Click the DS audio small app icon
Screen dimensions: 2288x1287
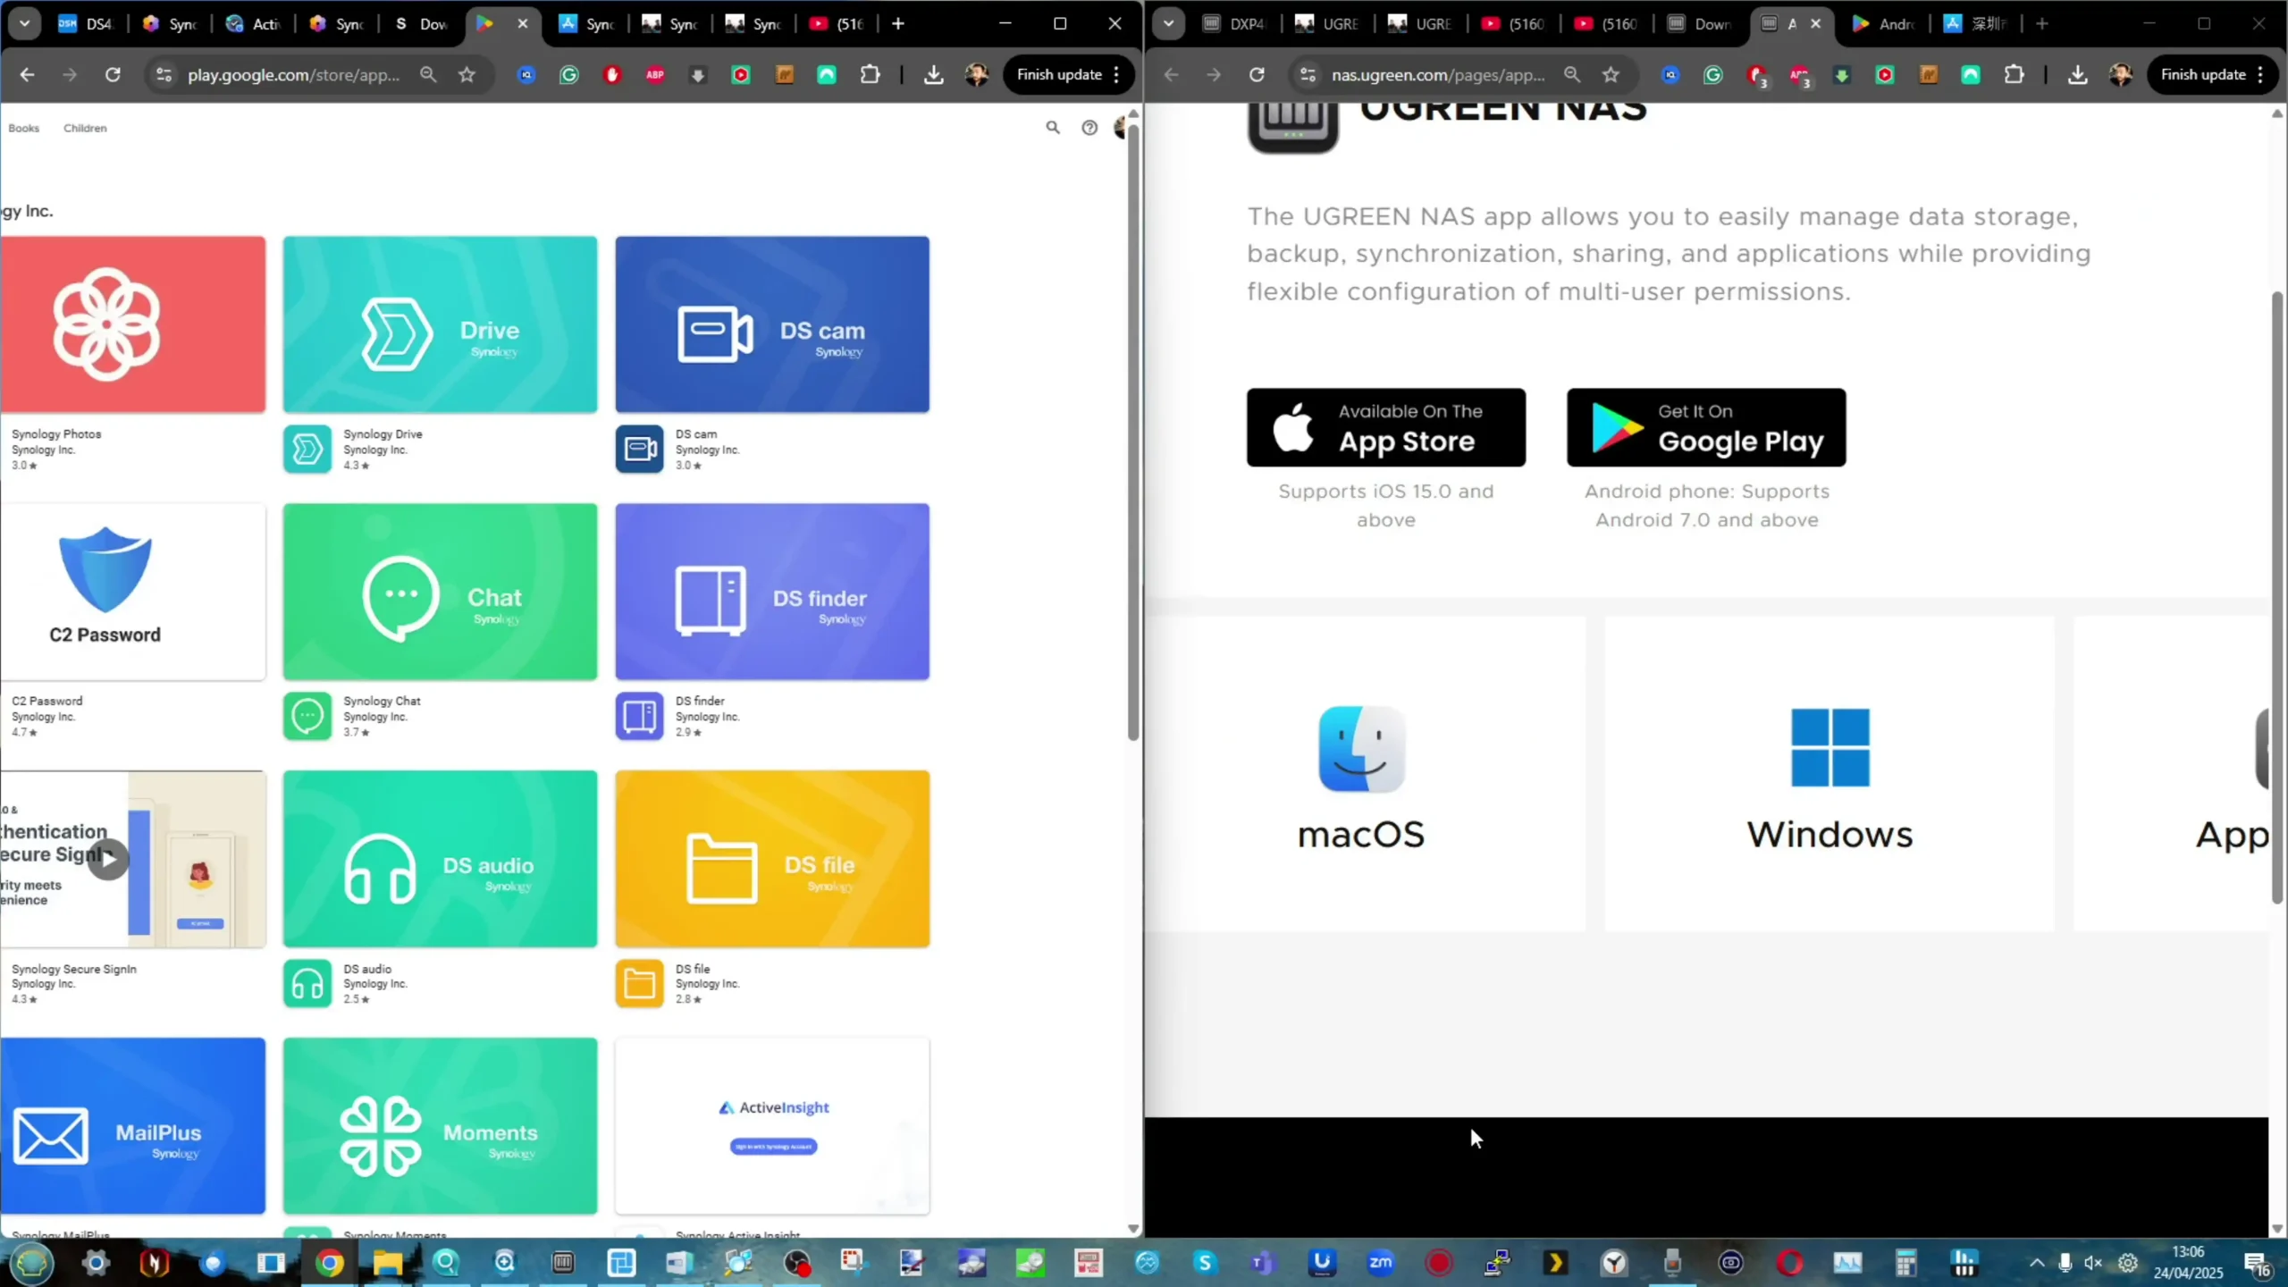click(307, 983)
